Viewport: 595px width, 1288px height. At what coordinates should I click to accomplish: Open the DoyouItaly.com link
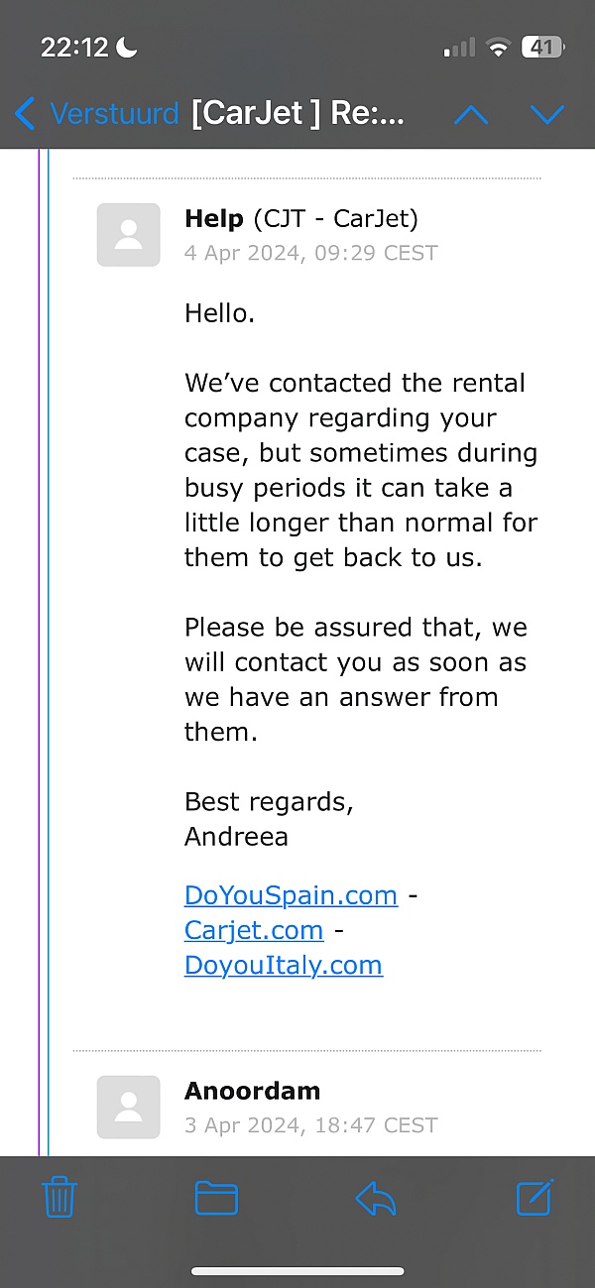tap(284, 965)
